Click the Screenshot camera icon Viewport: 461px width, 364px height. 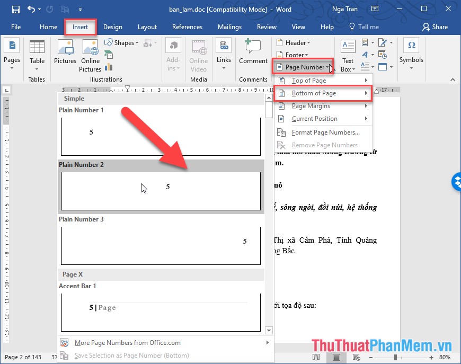click(x=148, y=43)
